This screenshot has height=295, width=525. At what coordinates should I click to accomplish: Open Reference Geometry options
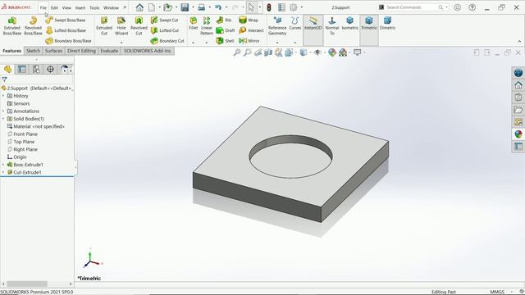click(277, 25)
